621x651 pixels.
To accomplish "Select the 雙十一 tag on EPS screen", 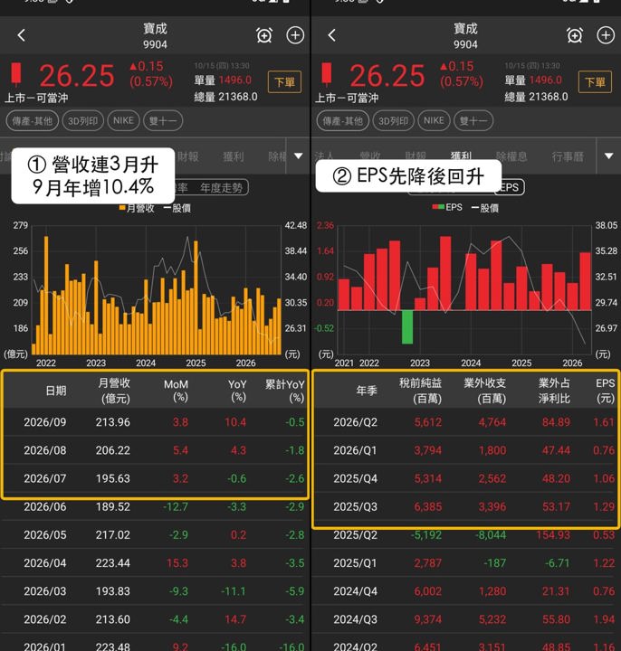I will point(473,121).
